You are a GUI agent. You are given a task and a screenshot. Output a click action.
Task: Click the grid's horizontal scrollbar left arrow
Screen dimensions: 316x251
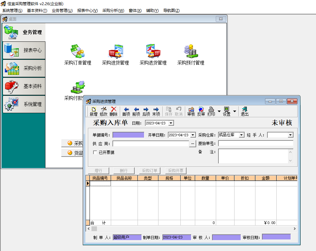click(x=89, y=229)
